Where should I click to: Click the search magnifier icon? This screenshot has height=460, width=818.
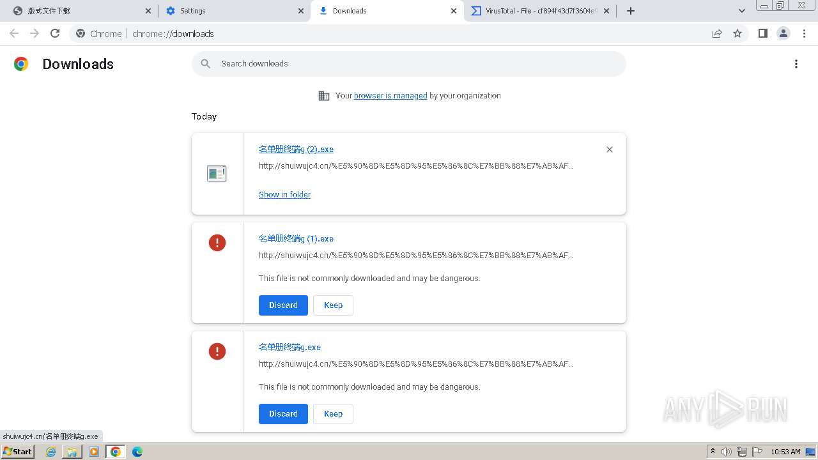point(206,64)
